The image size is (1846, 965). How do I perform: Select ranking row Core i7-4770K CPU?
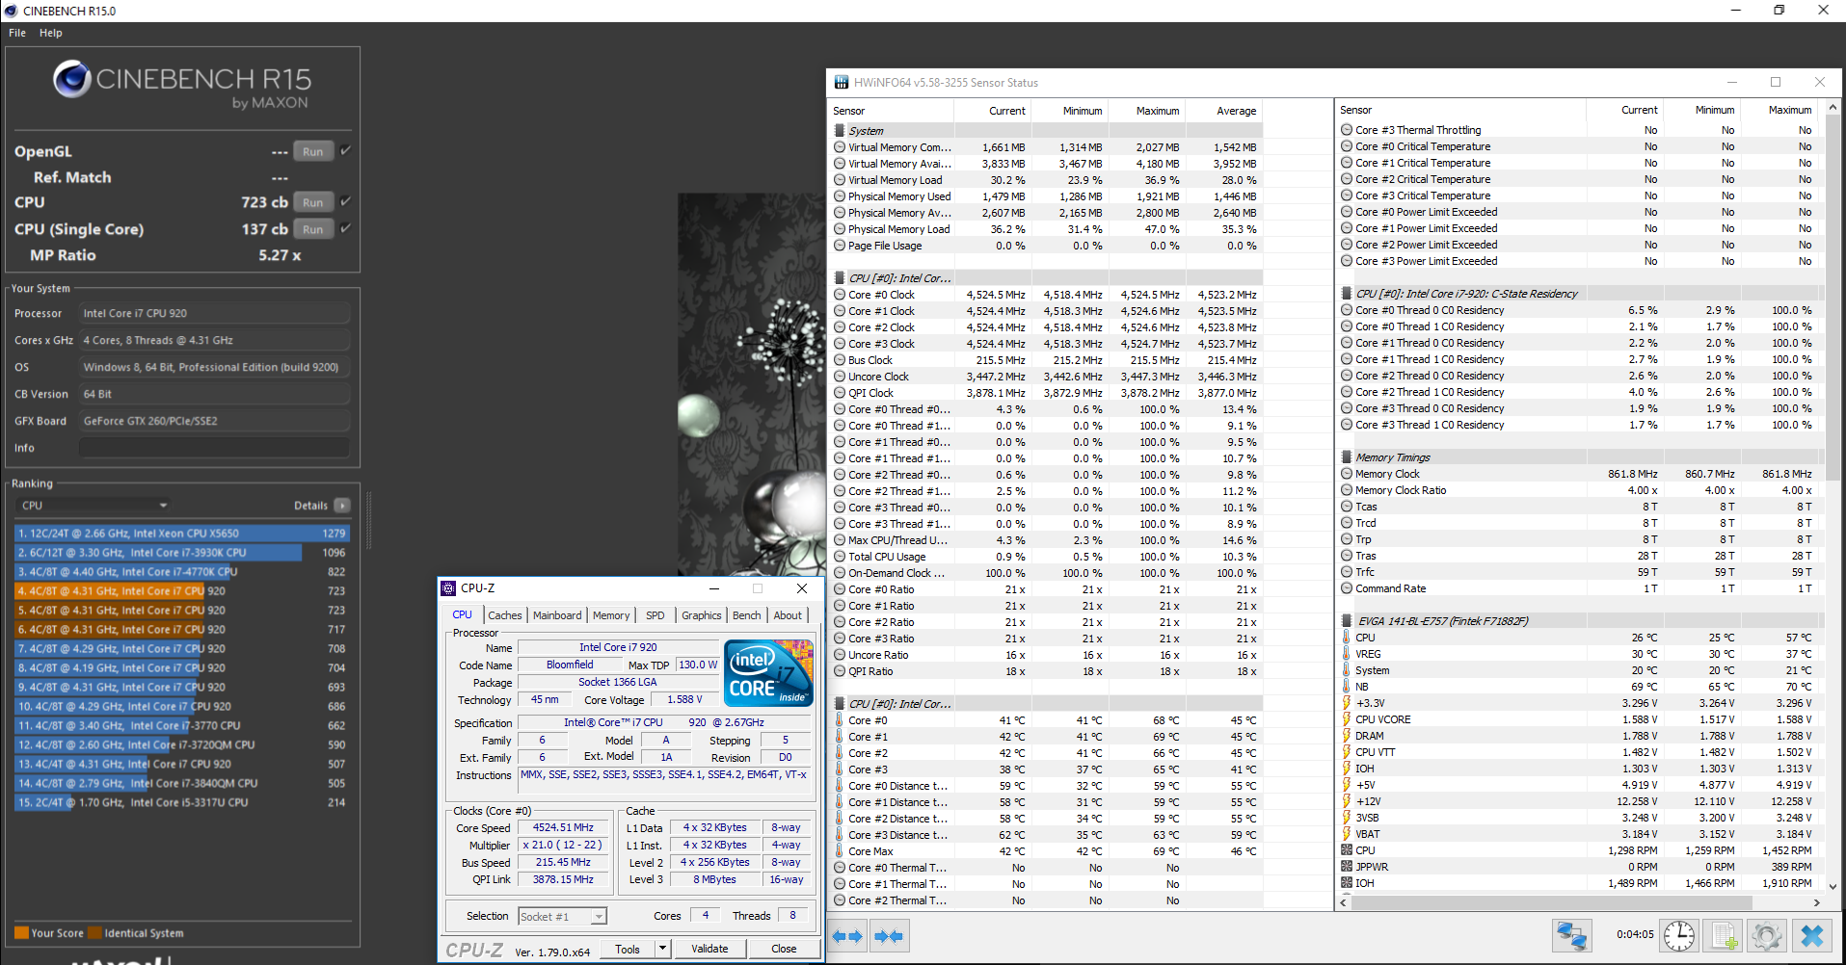[182, 572]
